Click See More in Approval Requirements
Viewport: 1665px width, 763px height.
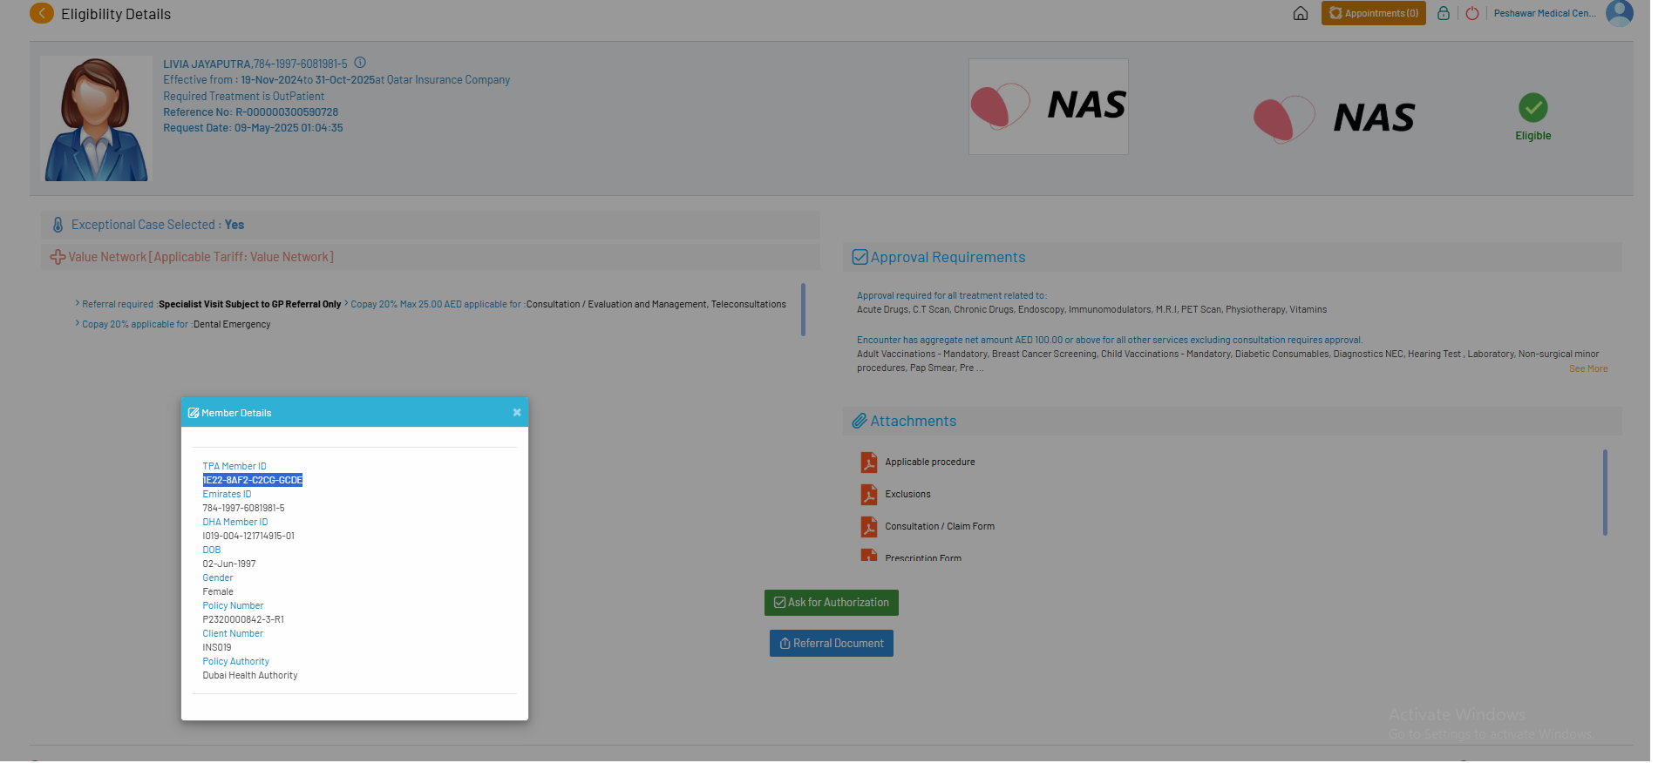pos(1588,369)
